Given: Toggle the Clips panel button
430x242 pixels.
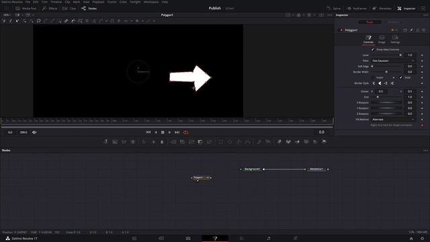Looking at the screenshot, I should pos(69,9).
